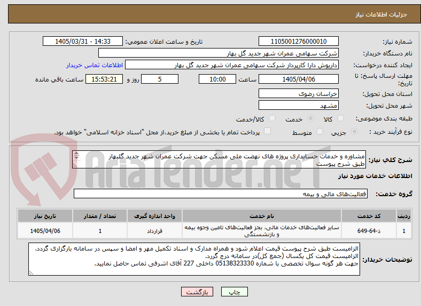421x306 pixels.
Task: Click the announcement date field 1405/03/31 - 14:33
Action: pos(83,41)
